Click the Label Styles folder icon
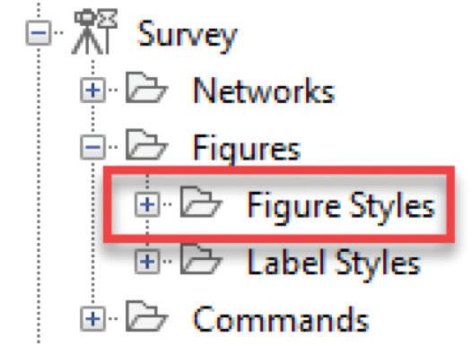Viewport: 472px width, 346px height. coord(201,259)
